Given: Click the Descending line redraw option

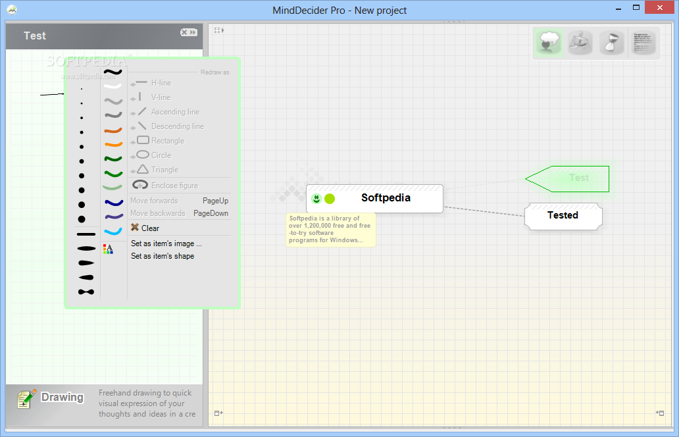Looking at the screenshot, I should 168,126.
